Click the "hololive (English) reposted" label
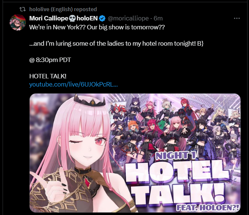Viewport: 249px width, 215px height. pyautogui.click(x=63, y=9)
